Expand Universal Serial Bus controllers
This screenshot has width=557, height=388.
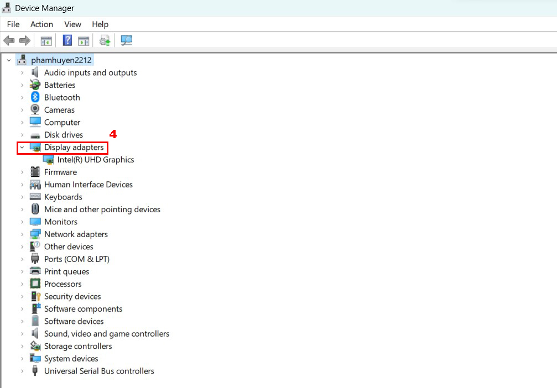[x=22, y=371]
